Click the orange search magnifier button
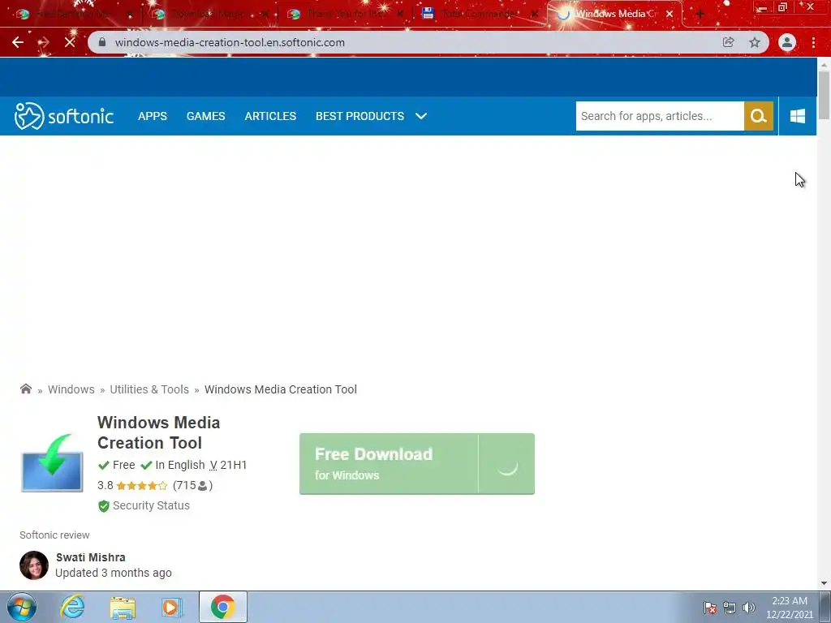 point(759,116)
